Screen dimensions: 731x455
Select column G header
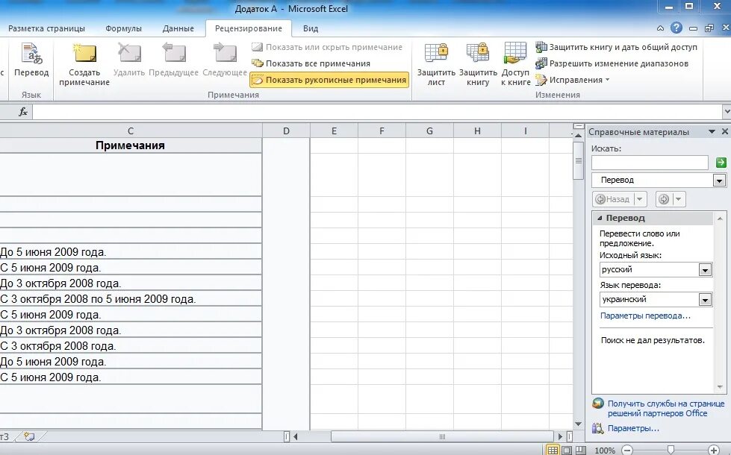[x=429, y=131]
